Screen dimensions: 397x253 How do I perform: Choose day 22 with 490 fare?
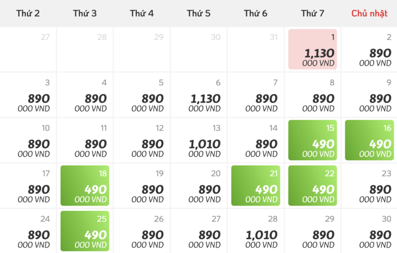[x=313, y=186]
